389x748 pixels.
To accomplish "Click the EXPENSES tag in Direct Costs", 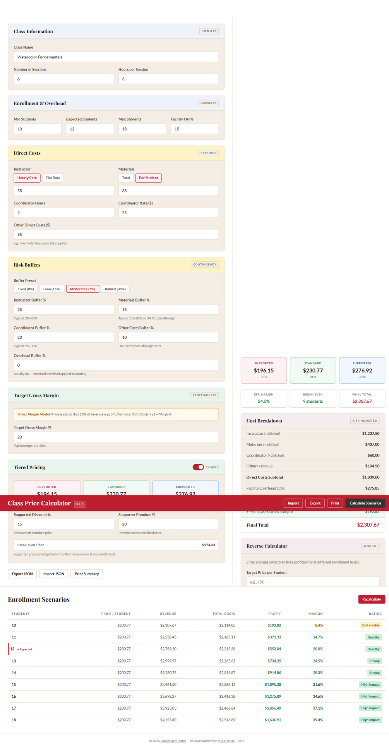I will click(x=208, y=153).
